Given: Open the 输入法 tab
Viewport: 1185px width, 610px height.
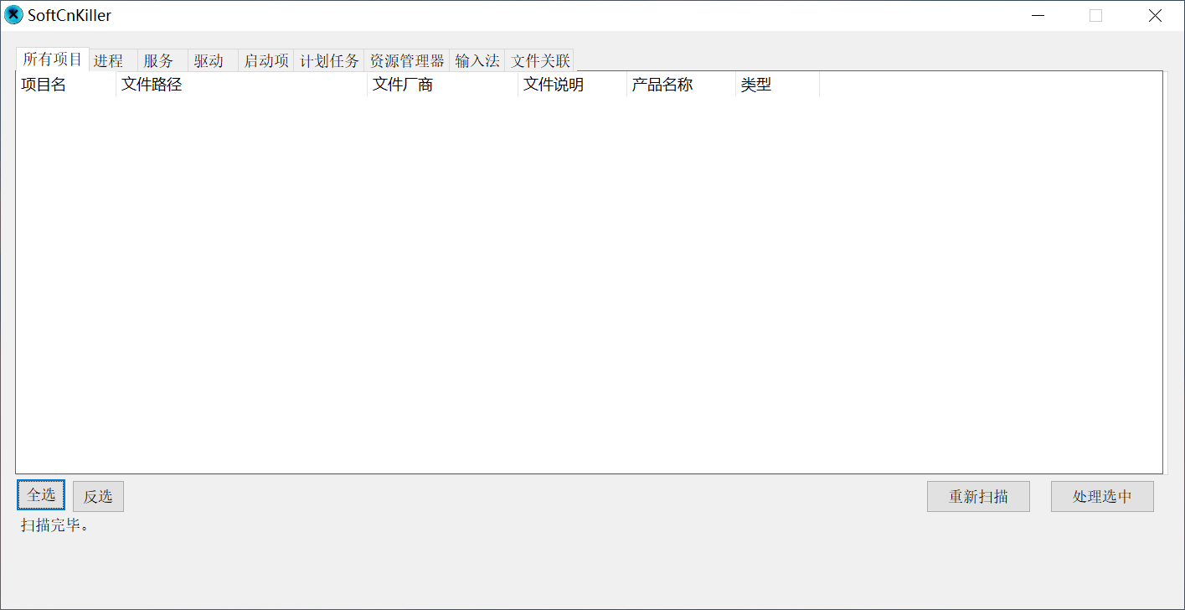Looking at the screenshot, I should pyautogui.click(x=477, y=61).
